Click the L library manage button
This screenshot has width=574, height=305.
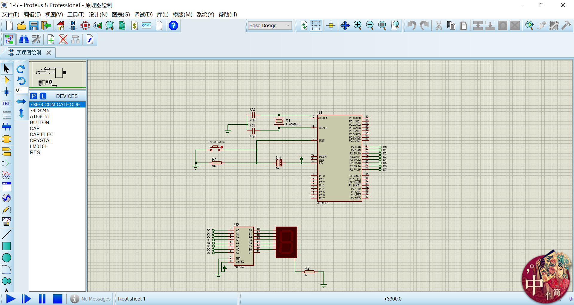tap(43, 96)
